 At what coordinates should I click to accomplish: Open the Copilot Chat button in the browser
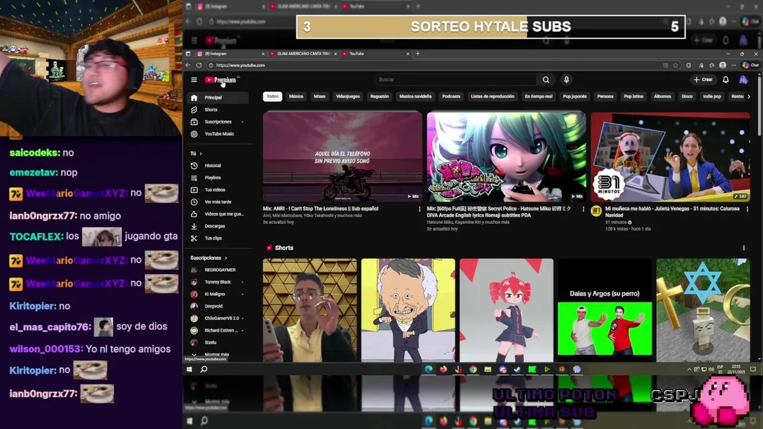(752, 65)
